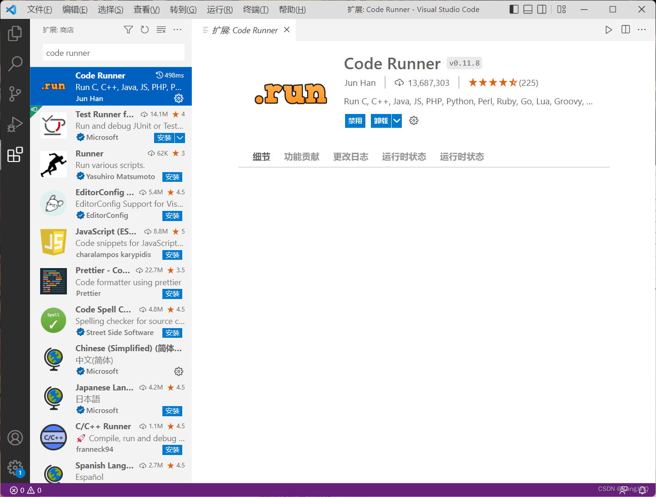This screenshot has width=656, height=497.
Task: Click the large .run extension logo
Action: click(291, 93)
